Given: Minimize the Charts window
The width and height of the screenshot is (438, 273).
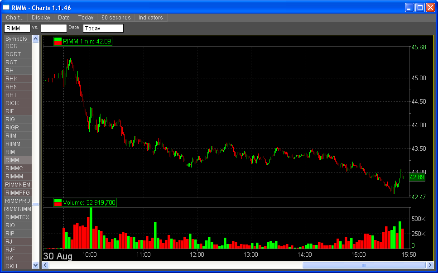Looking at the screenshot, I should pos(409,8).
